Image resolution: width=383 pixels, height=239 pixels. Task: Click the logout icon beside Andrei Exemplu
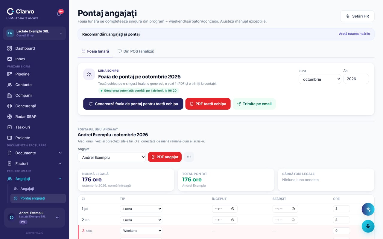click(58, 217)
